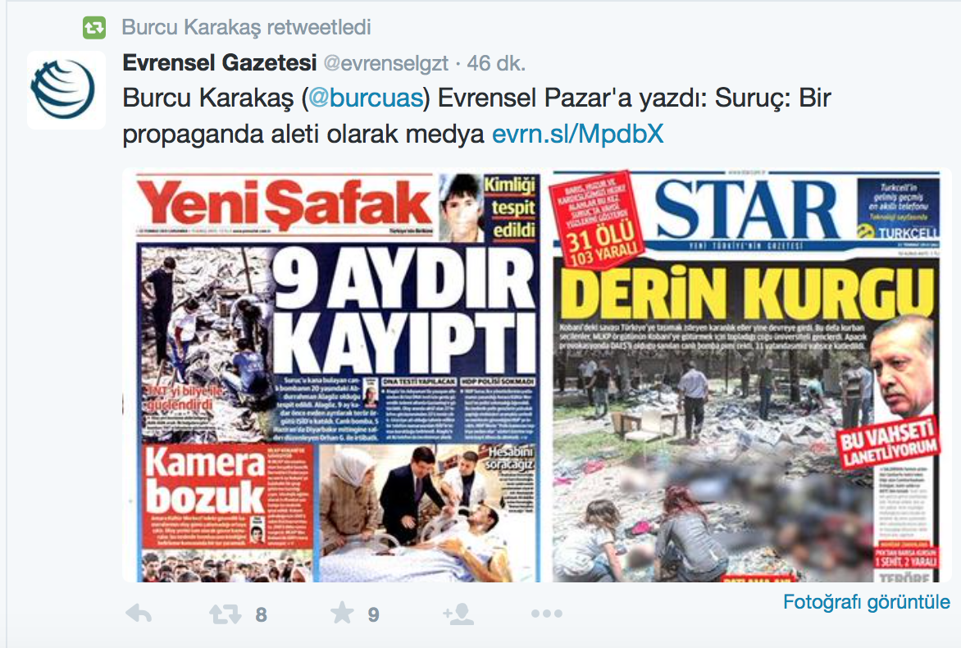The image size is (961, 648).
Task: Open Evrensel Gazetesi account name
Action: click(220, 62)
